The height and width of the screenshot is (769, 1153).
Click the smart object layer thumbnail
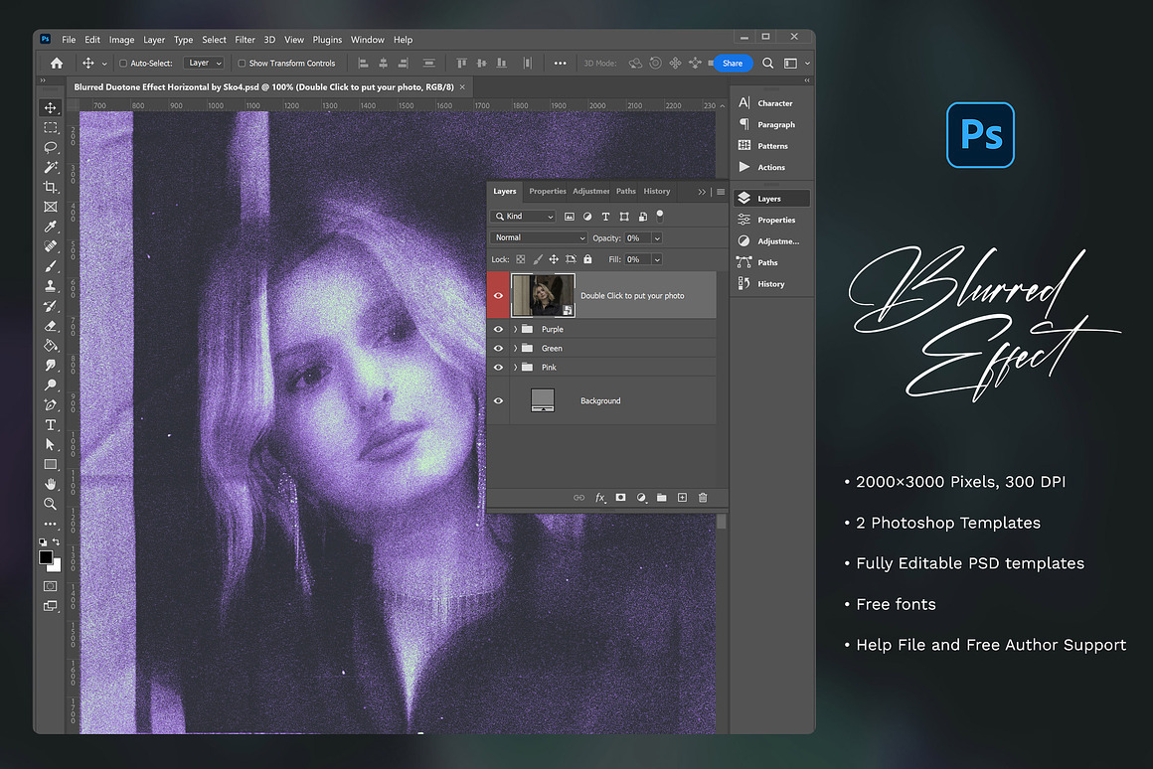point(543,296)
